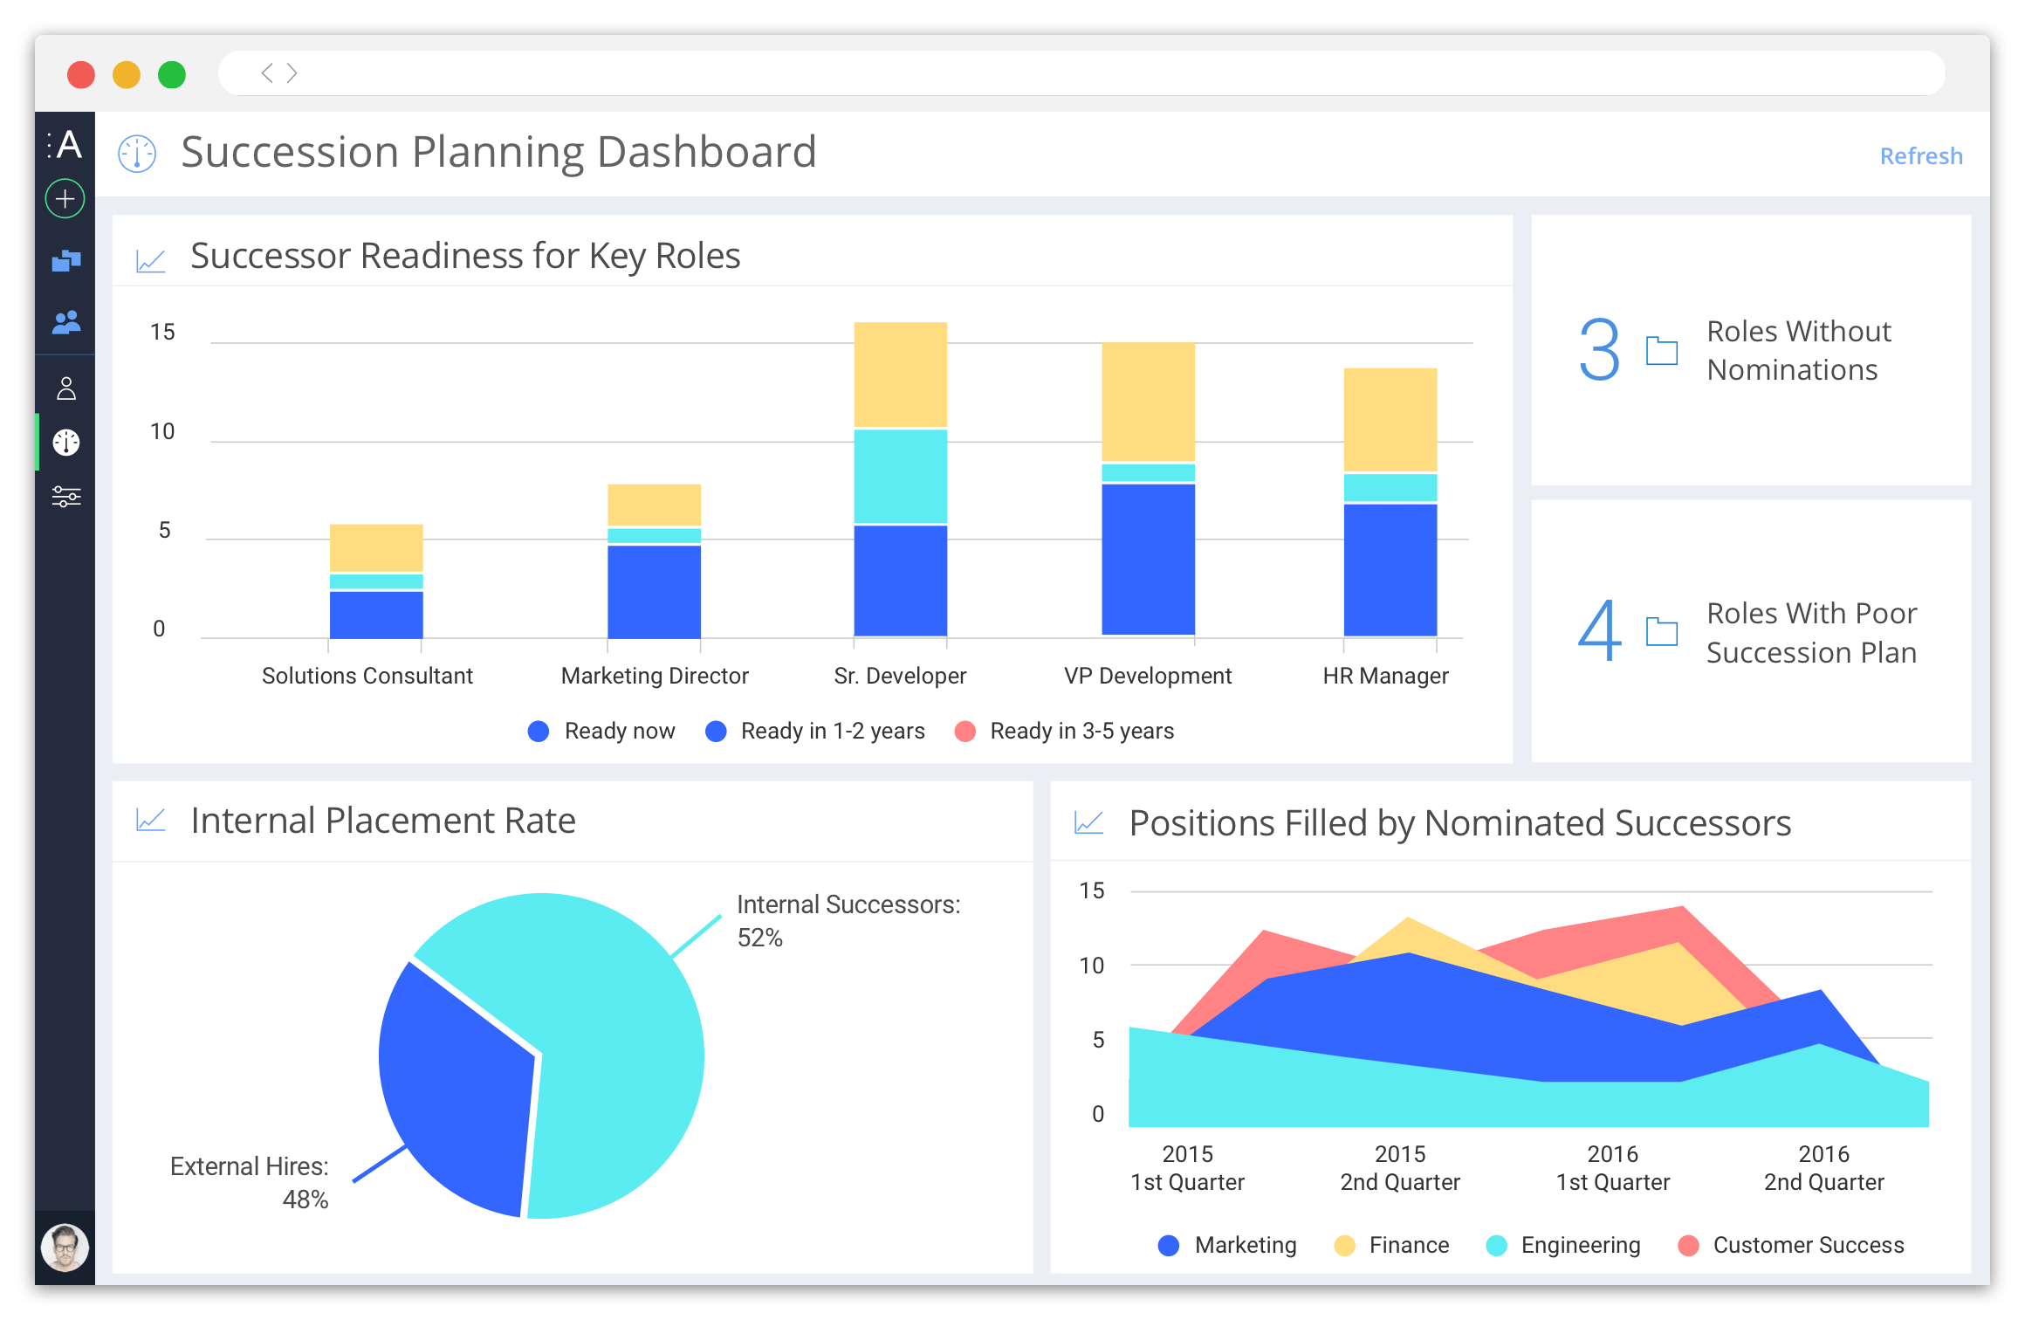Click 'Roles Without Nominations' label

[1798, 350]
